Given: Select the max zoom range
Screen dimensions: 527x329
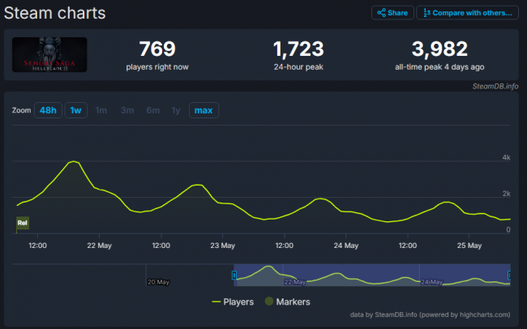Looking at the screenshot, I should 204,110.
